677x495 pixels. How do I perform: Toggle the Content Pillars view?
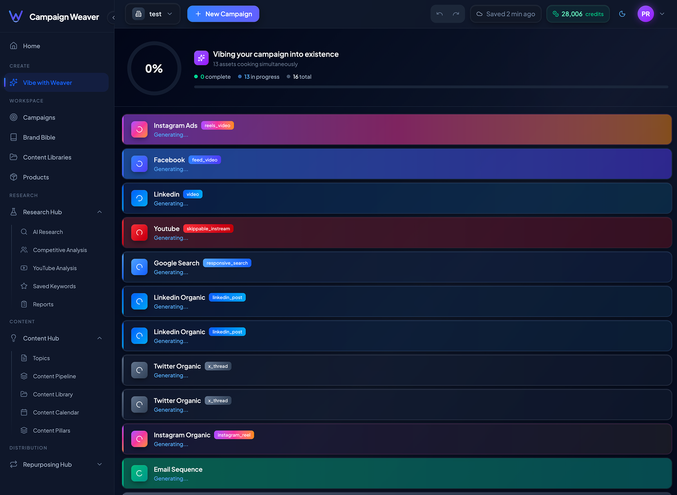click(x=52, y=430)
